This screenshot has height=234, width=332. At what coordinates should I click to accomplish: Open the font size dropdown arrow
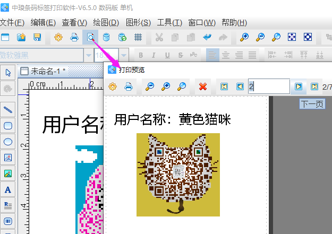[x=124, y=55]
